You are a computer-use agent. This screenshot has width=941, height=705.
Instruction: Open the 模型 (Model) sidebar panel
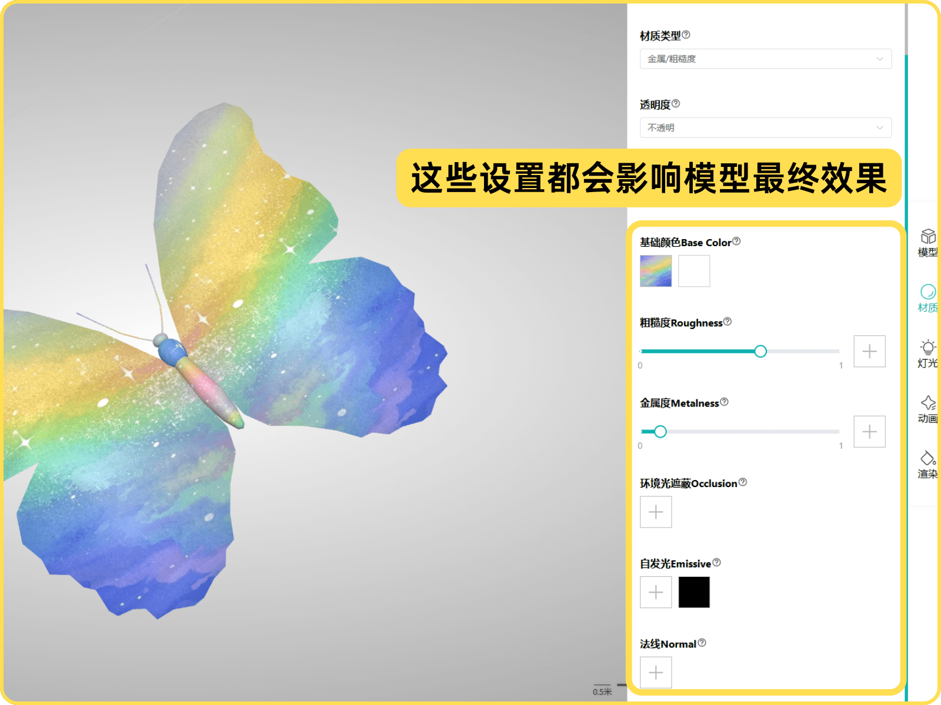point(928,243)
